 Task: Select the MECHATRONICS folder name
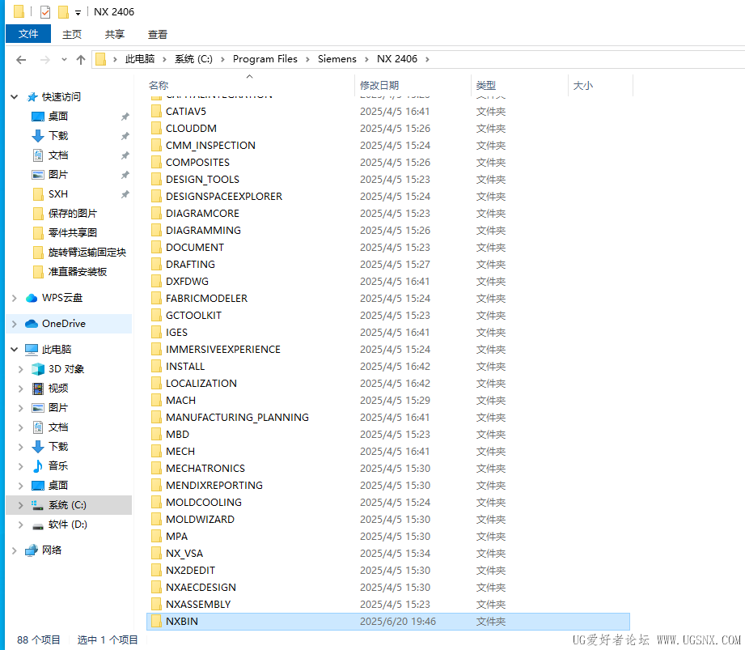pos(205,469)
